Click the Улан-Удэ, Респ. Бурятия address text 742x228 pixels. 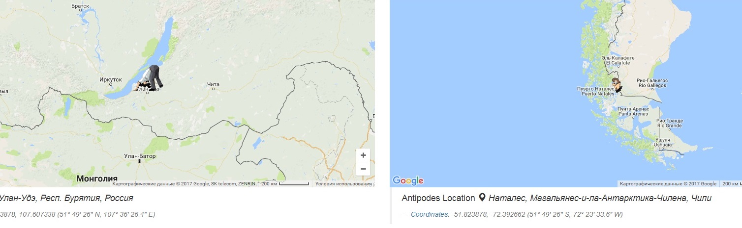coord(66,198)
